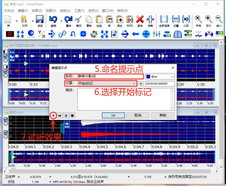The width and height of the screenshot is (226, 186).
Task: Click the 名称 name input field
Action: coord(110,76)
